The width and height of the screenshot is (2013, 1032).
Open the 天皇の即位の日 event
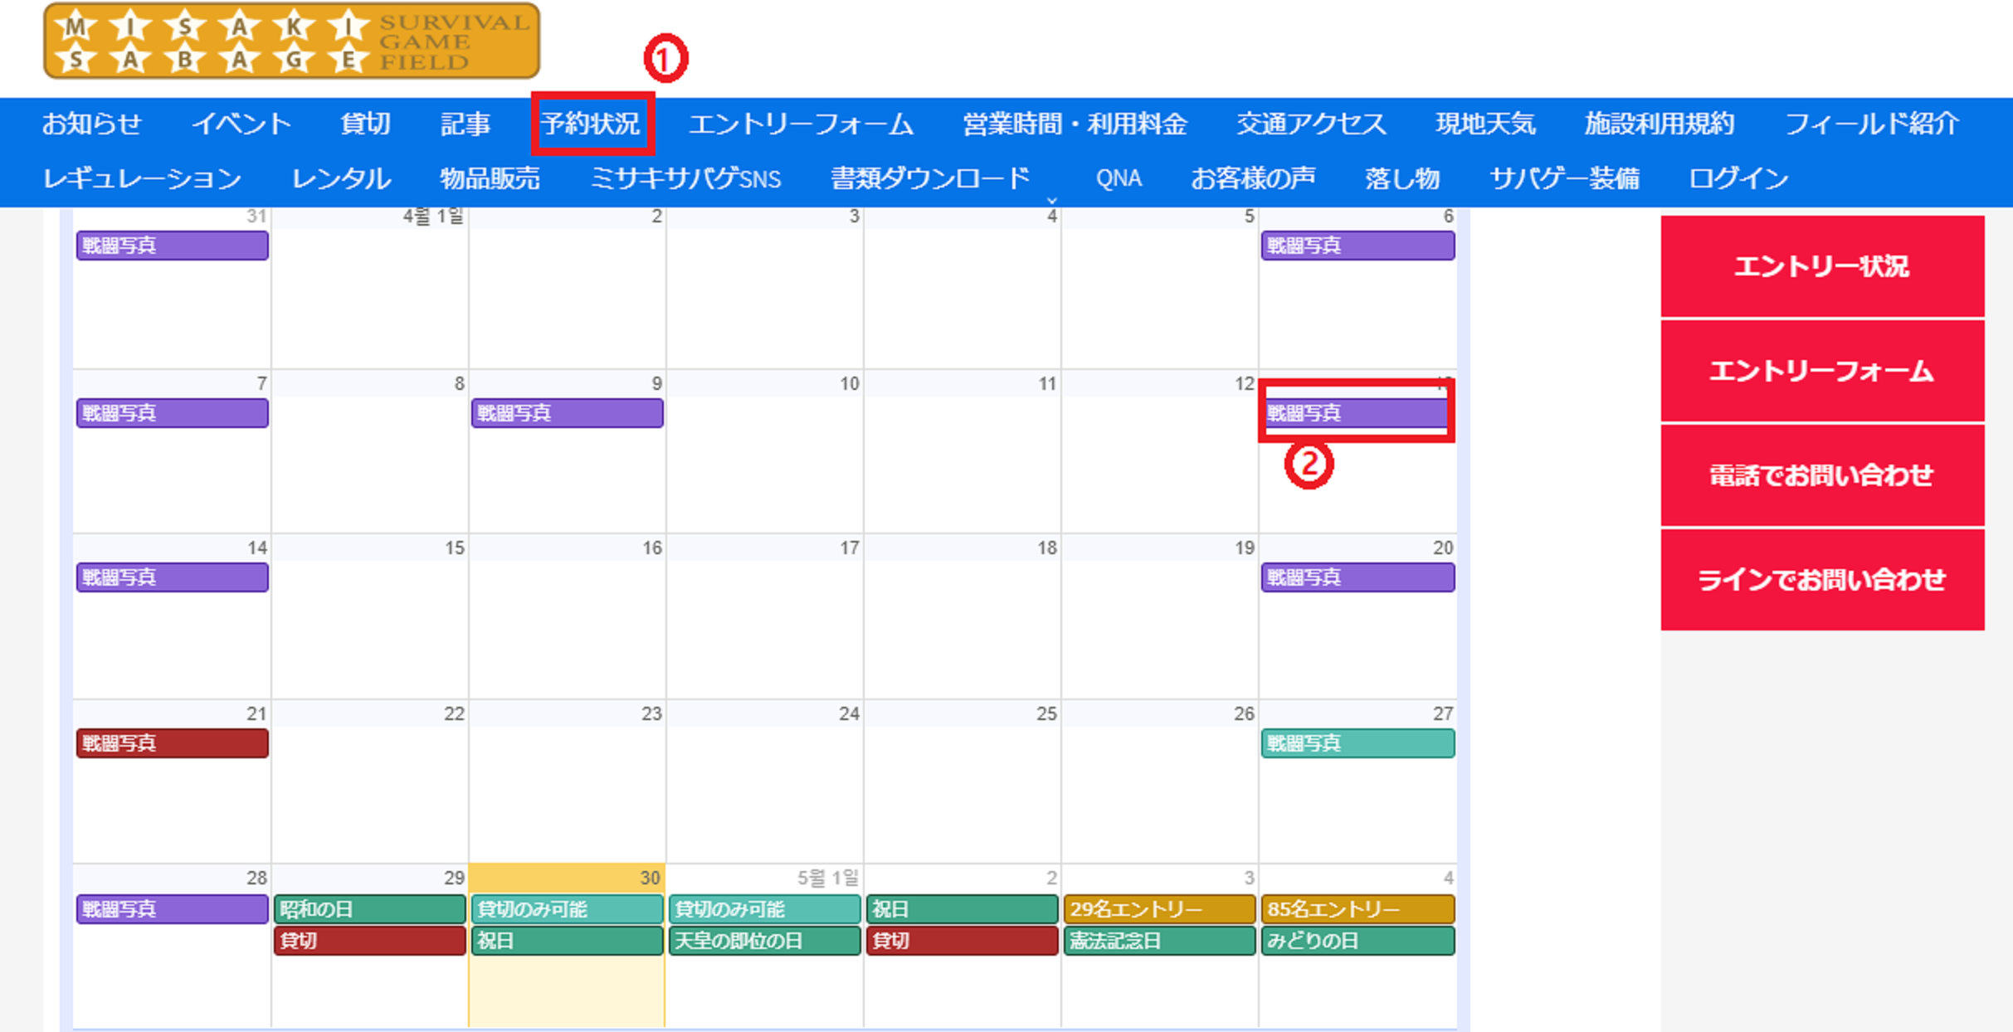click(x=764, y=942)
